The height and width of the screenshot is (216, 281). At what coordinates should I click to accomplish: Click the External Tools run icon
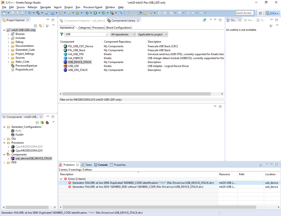(112, 13)
